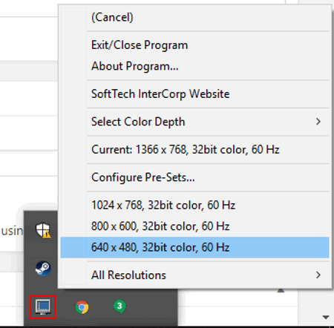Expand Select Color Depth submenu
The width and height of the screenshot is (334, 328).
click(194, 122)
